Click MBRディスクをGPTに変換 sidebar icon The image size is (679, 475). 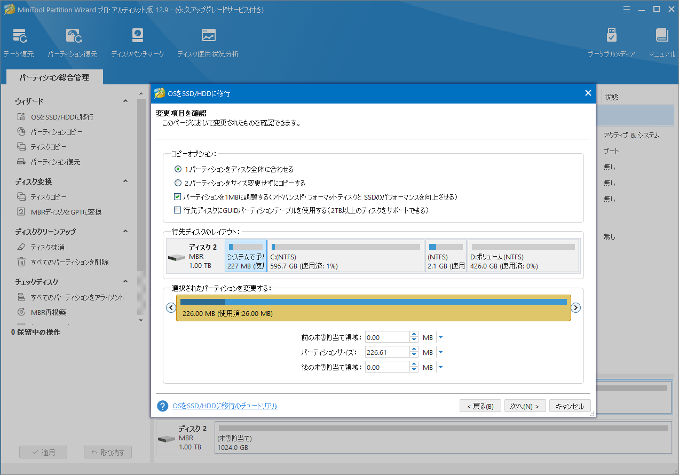click(21, 212)
